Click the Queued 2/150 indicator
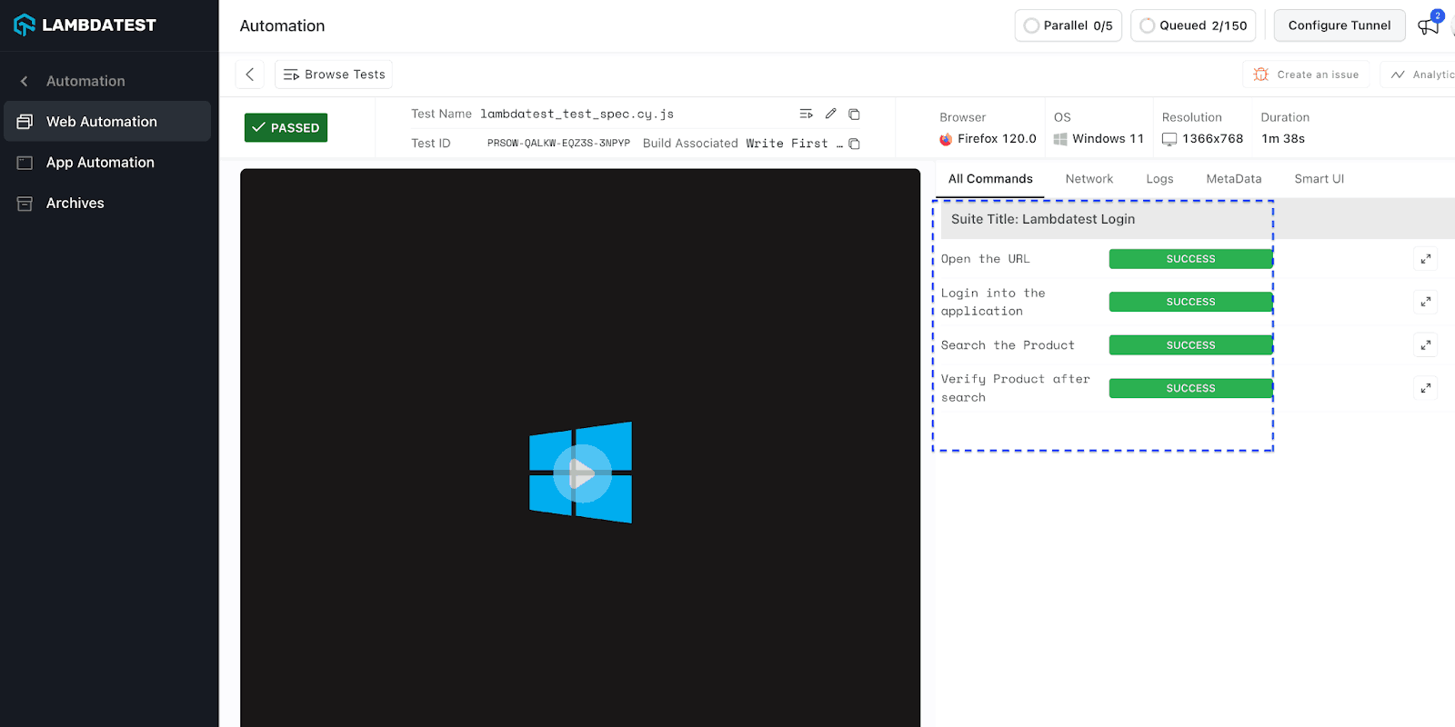Image resolution: width=1455 pixels, height=727 pixels. tap(1193, 25)
